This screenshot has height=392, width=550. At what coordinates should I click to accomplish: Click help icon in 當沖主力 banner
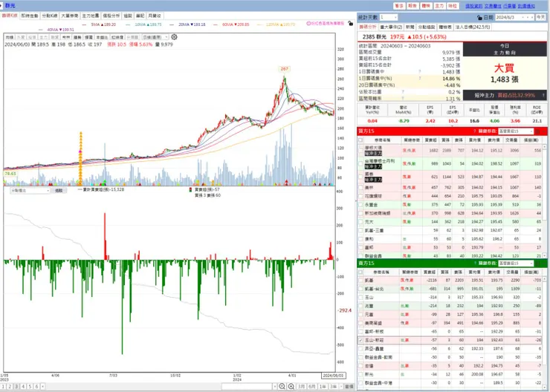pyautogui.click(x=543, y=95)
